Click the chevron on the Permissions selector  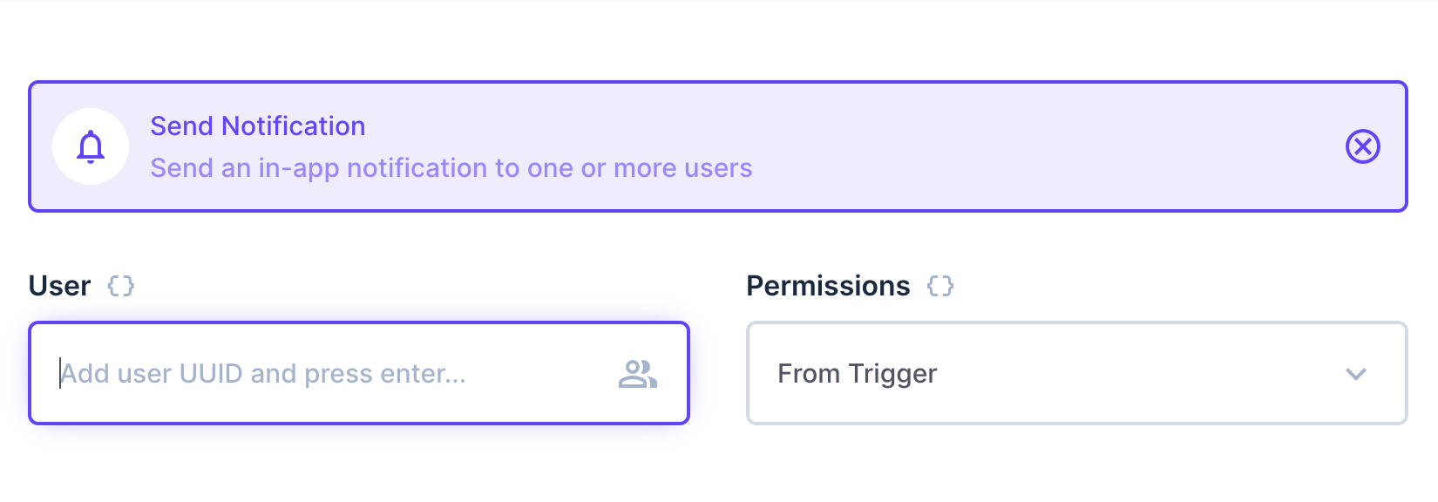1355,375
